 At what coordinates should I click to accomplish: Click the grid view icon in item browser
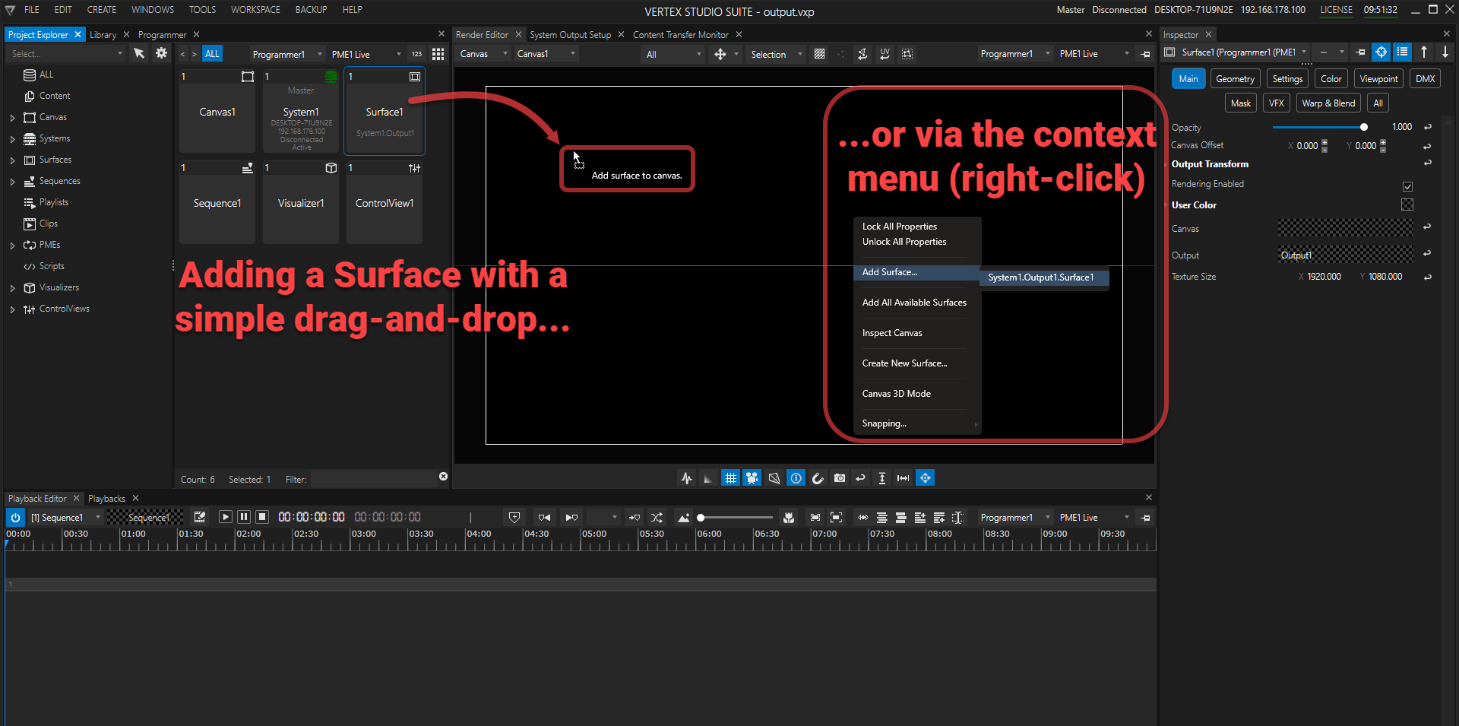(x=438, y=54)
